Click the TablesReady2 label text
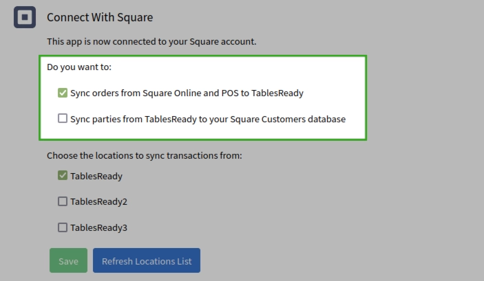484x281 pixels. pyautogui.click(x=98, y=201)
